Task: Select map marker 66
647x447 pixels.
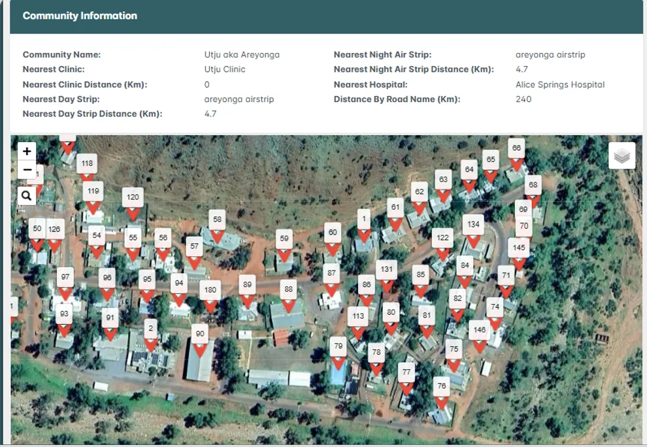Action: click(516, 154)
